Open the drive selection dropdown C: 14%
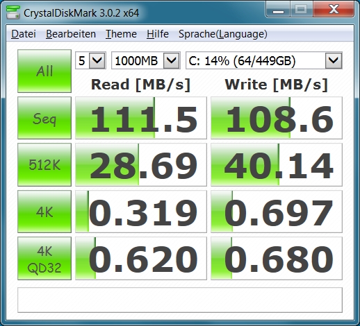 point(264,60)
